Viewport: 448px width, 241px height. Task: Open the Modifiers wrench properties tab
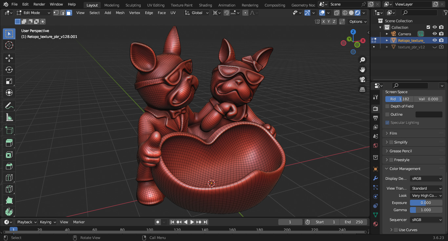376,178
